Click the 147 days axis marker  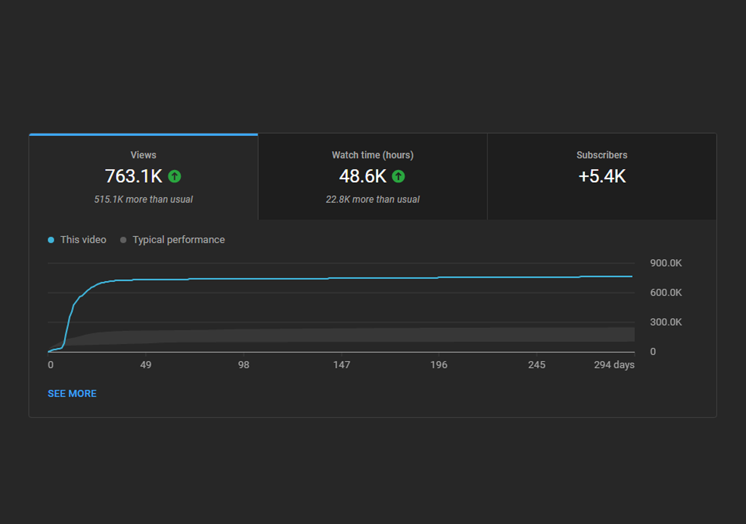pyautogui.click(x=341, y=365)
